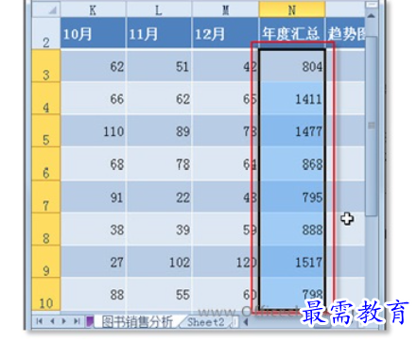Select October cell with value 68
The image size is (417, 342).
[x=93, y=163]
